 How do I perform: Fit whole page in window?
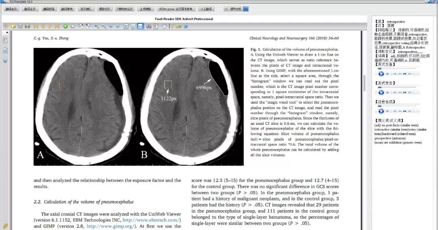(x=133, y=26)
